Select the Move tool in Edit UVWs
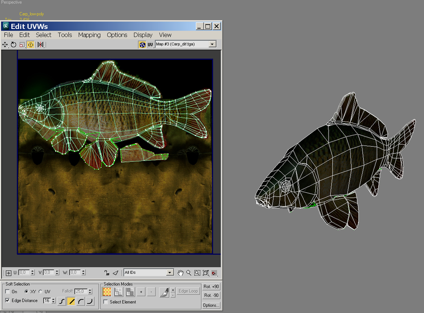Image resolution: width=424 pixels, height=313 pixels. [5, 44]
